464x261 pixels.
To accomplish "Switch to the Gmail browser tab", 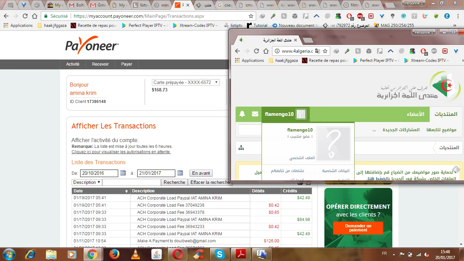I will (x=97, y=5).
